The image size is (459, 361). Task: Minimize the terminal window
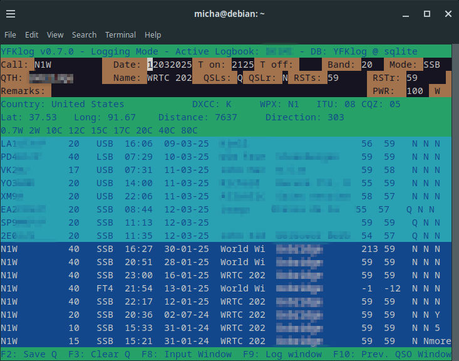pos(406,13)
